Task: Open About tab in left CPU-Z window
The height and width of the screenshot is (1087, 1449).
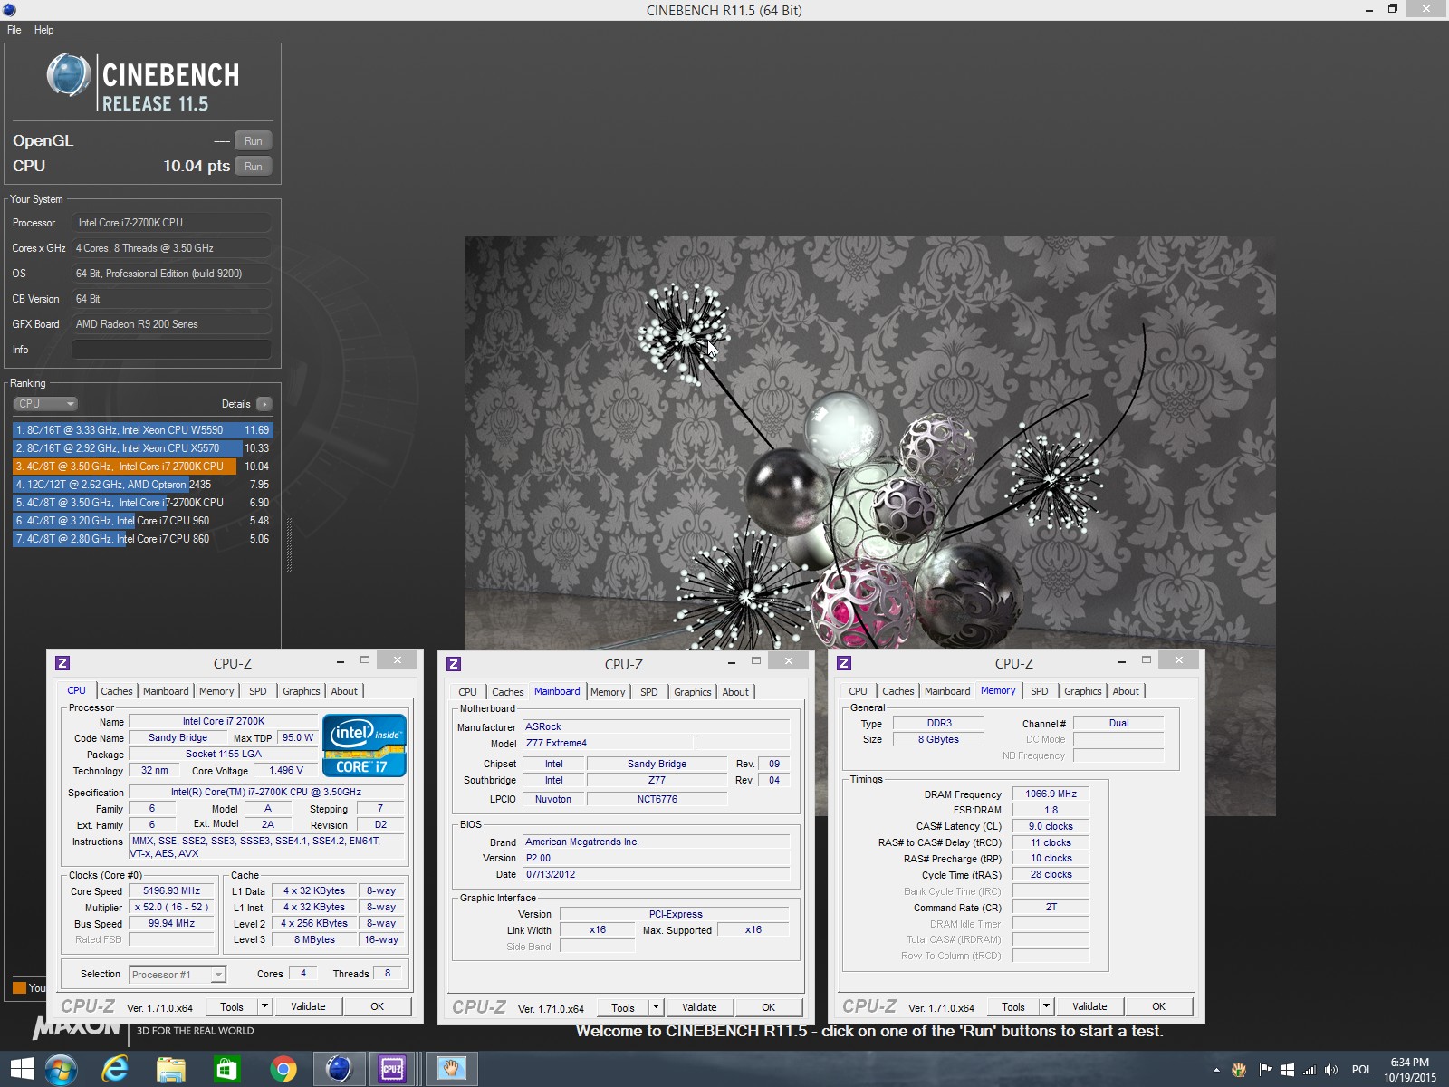Action: [x=344, y=691]
